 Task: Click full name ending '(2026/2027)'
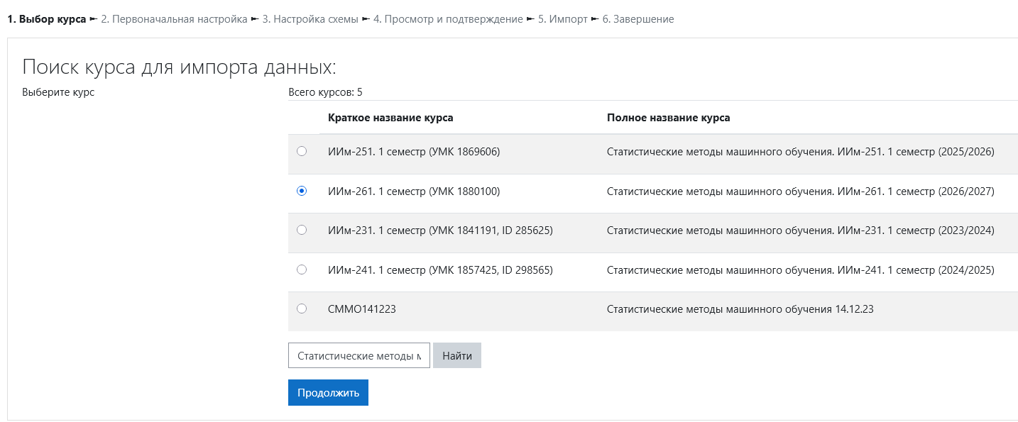click(x=801, y=191)
